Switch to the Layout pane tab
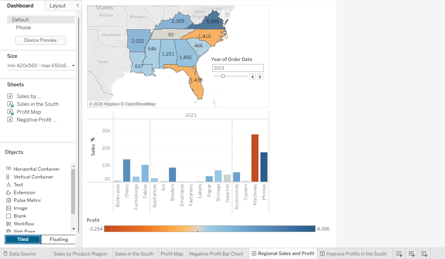445x259 pixels. click(57, 6)
